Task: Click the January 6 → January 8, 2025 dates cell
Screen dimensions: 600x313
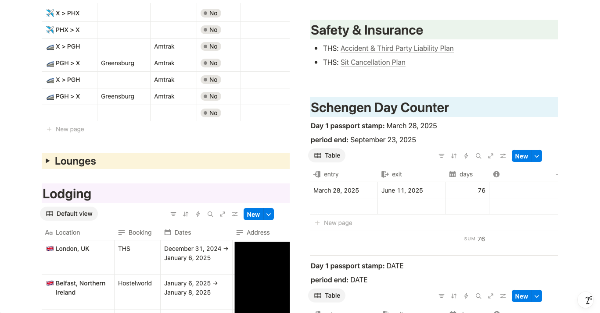Action: tap(197, 292)
